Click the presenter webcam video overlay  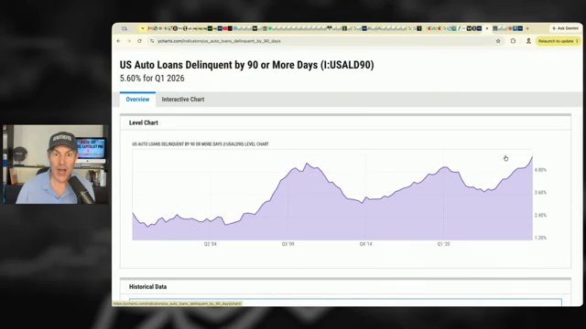click(55, 164)
